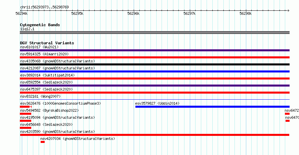
Task: Open nsv4207034 (gnomADStructuralVariants) label
Action: (78, 139)
